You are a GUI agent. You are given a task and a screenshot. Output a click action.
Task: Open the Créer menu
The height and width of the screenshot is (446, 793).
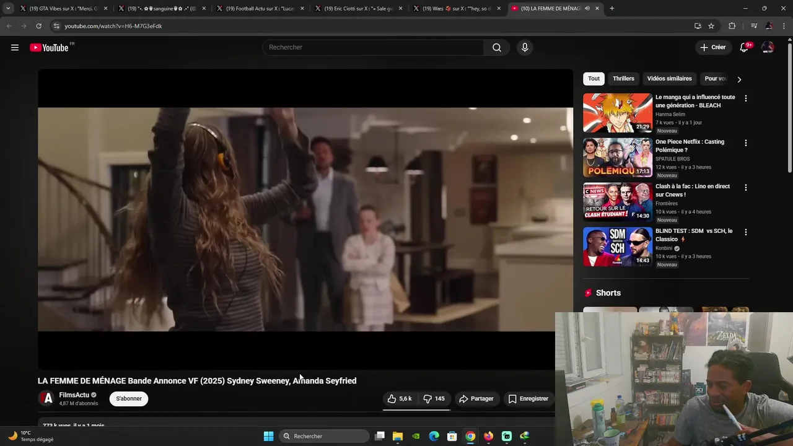[x=712, y=48]
